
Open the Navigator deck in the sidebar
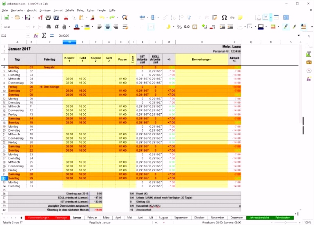(x=309, y=71)
